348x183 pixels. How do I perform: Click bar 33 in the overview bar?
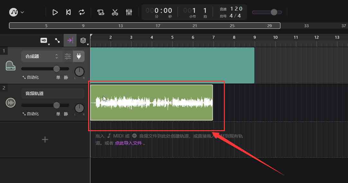[306, 26]
